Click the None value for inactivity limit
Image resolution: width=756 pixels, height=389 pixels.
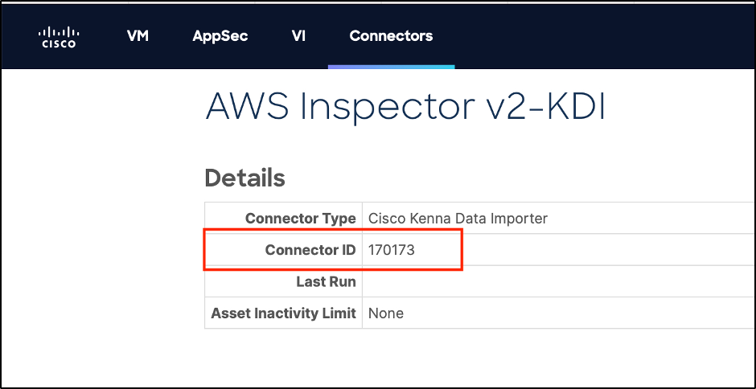(386, 313)
